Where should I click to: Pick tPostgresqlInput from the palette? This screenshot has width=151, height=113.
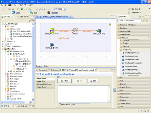coord(130,66)
